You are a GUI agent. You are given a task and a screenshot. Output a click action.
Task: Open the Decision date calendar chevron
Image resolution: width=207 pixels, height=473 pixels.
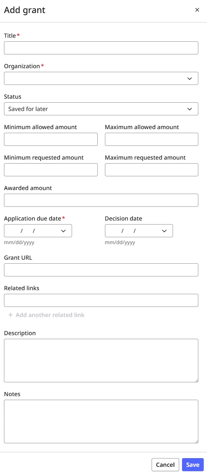164,231
